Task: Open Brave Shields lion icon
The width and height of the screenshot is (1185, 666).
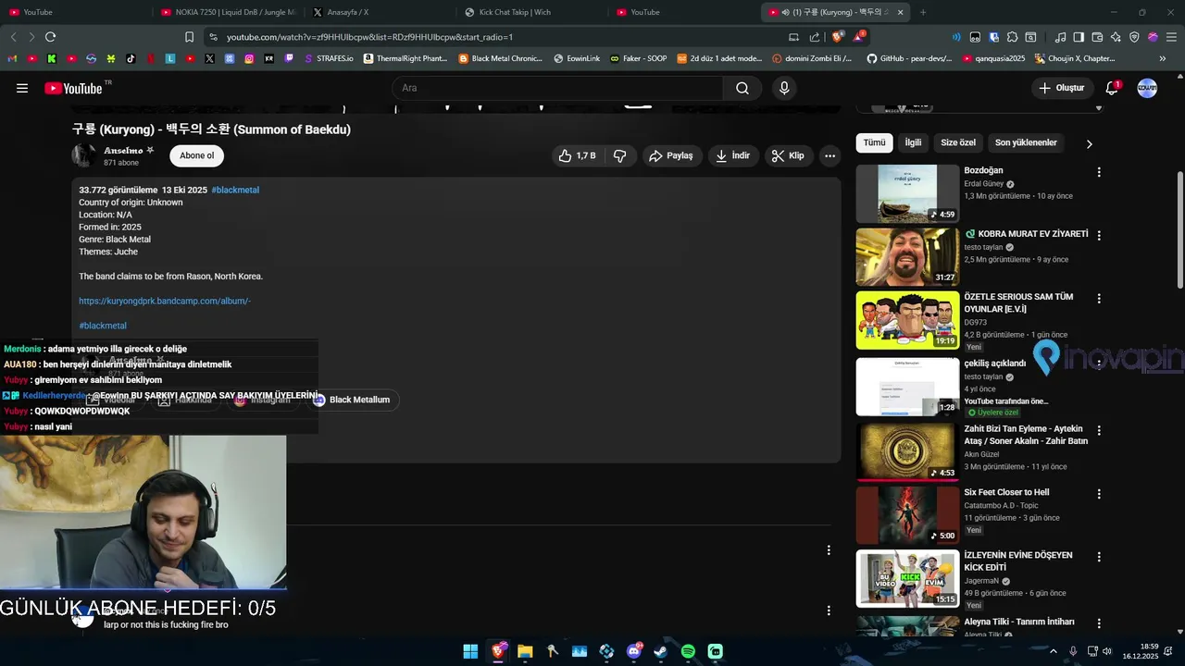Action: (837, 37)
